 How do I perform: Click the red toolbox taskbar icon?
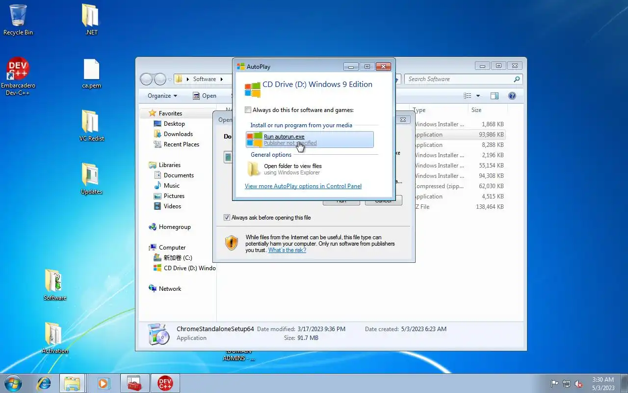click(134, 383)
